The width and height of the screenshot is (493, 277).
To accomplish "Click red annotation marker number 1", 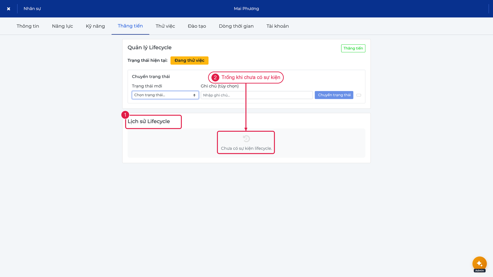I will tap(125, 115).
